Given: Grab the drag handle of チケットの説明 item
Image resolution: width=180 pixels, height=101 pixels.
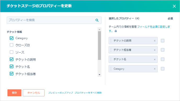Looking at the screenshot, I should (111, 41).
